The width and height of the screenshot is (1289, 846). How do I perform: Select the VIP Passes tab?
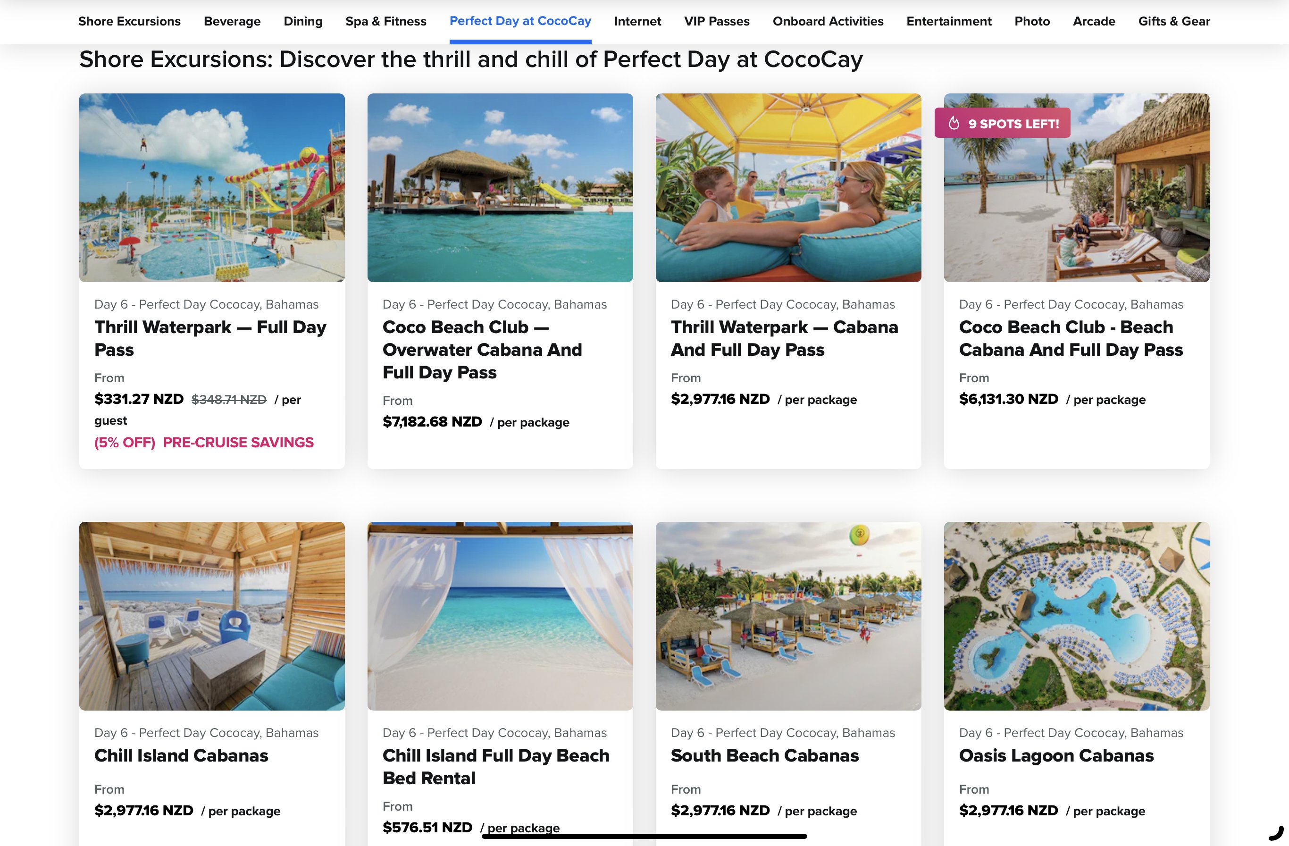(717, 21)
